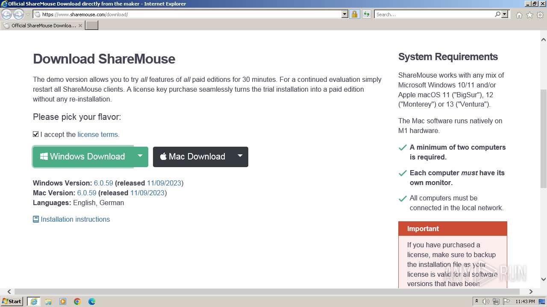Click the 'minimum of two computers' checkmark icon
This screenshot has height=307, width=547.
coord(403,148)
